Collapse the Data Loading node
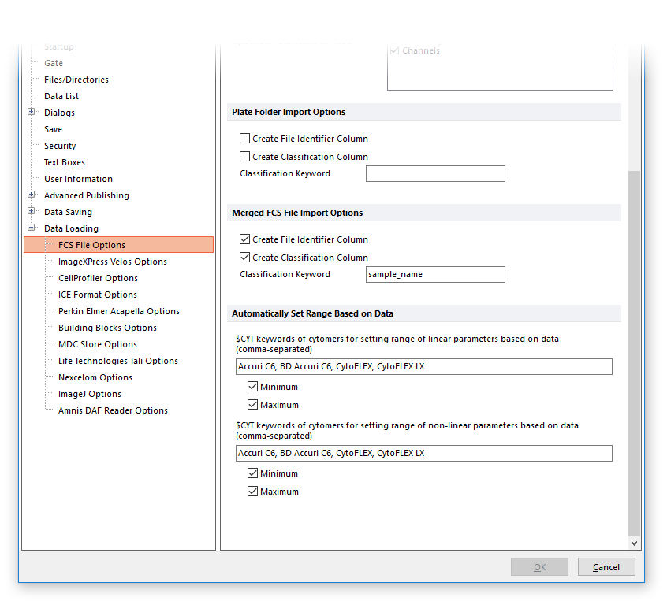The width and height of the screenshot is (667, 601). [x=32, y=228]
